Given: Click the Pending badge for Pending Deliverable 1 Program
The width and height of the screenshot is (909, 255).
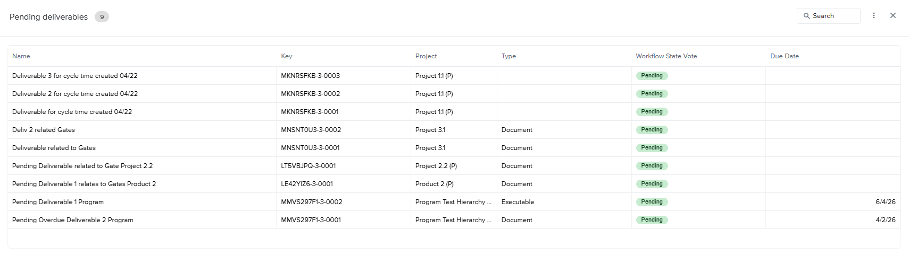Looking at the screenshot, I should click(652, 202).
